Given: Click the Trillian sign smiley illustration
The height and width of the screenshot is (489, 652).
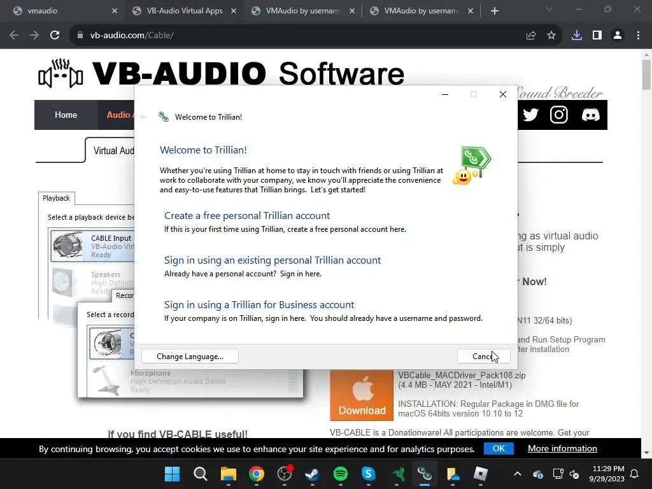Looking at the screenshot, I should pyautogui.click(x=472, y=166).
